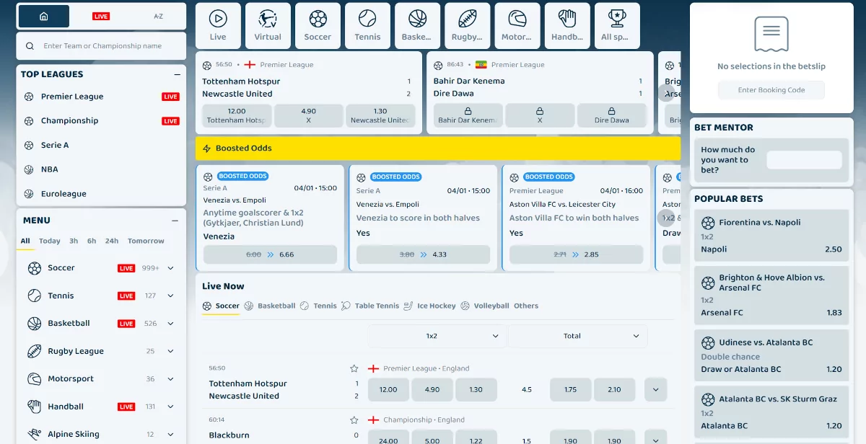The height and width of the screenshot is (444, 866).
Task: Select the boosted 2.85 odds for Aston Villa
Action: point(576,254)
